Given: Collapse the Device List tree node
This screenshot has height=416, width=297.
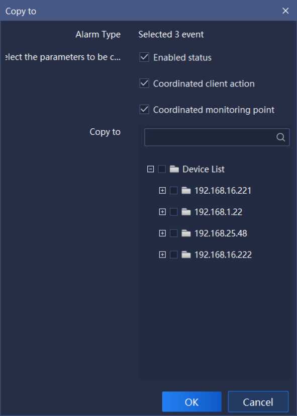Looking at the screenshot, I should [150, 169].
